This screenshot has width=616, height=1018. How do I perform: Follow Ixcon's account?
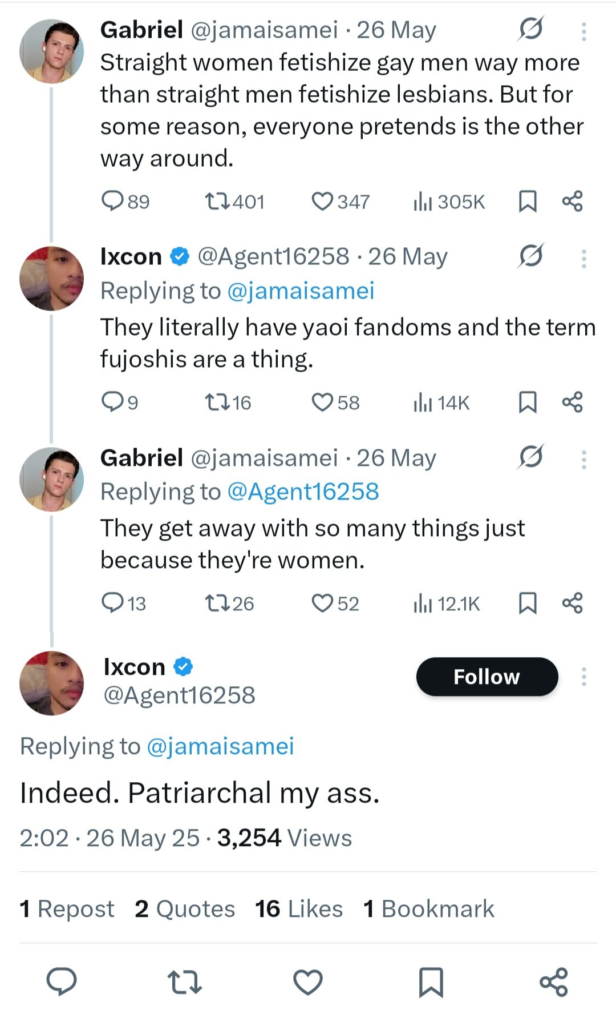click(x=487, y=677)
